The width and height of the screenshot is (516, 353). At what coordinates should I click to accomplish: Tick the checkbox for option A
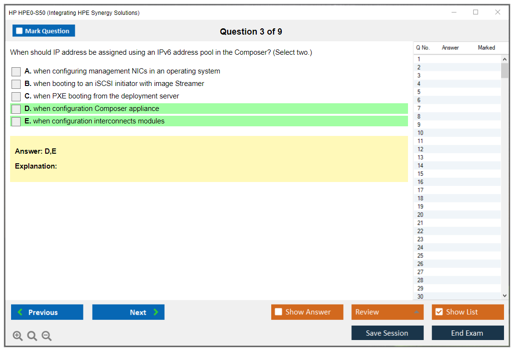tap(16, 72)
